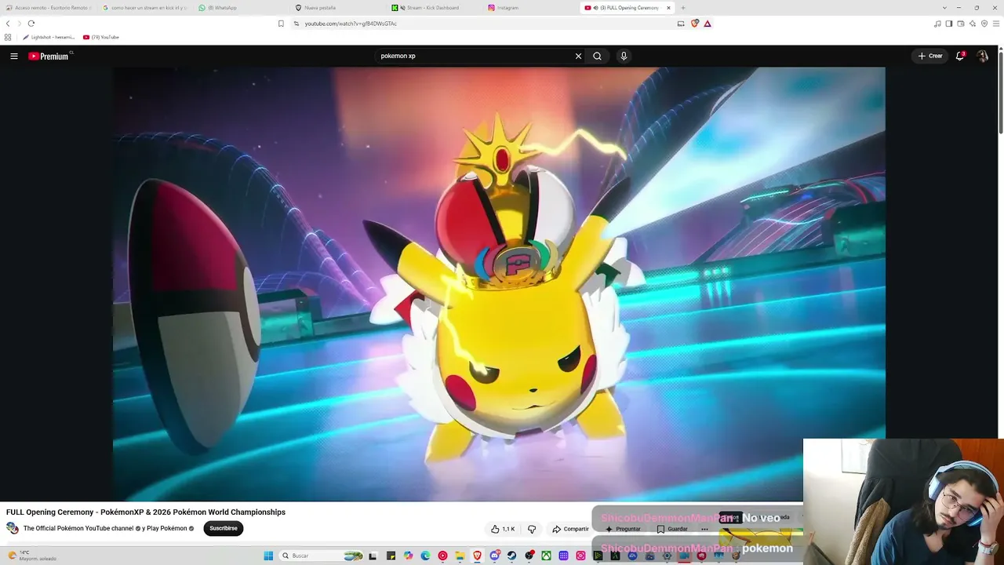Open Discord from the taskbar
Image resolution: width=1004 pixels, height=565 pixels.
pos(494,556)
